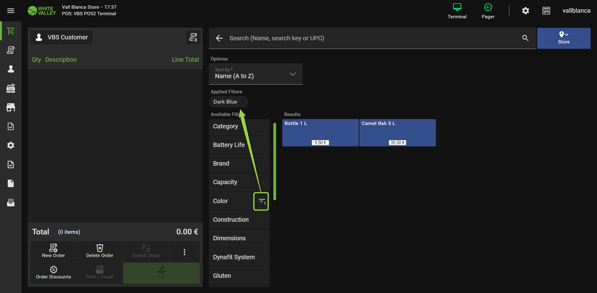The height and width of the screenshot is (293, 597).
Task: Click the Color filter count icon
Action: [x=261, y=202]
